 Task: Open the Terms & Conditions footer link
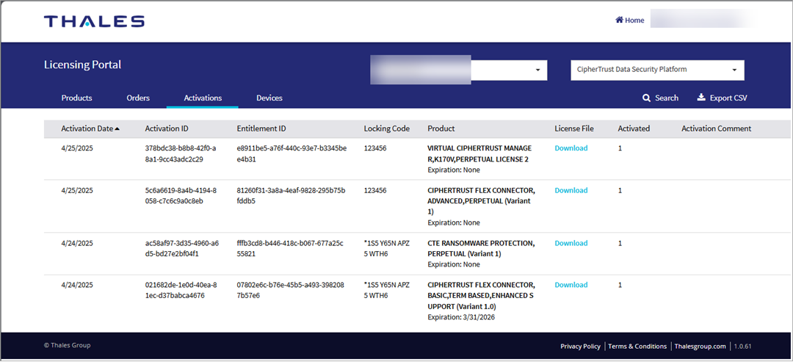(637, 346)
